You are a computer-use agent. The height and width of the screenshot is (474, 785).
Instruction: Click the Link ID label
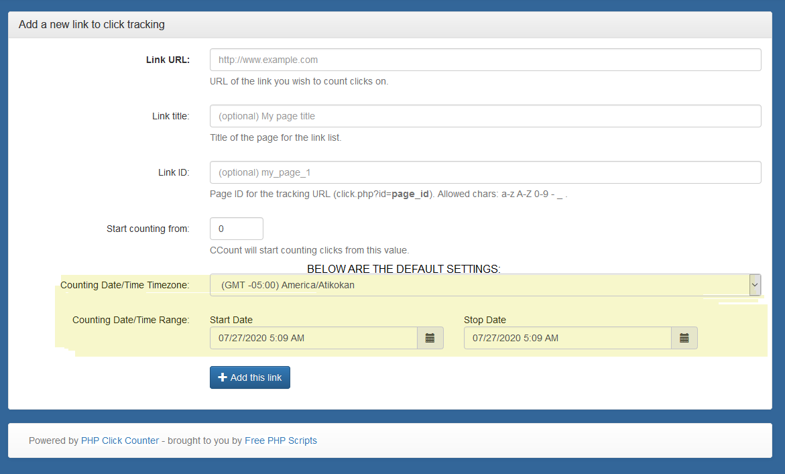tap(174, 172)
